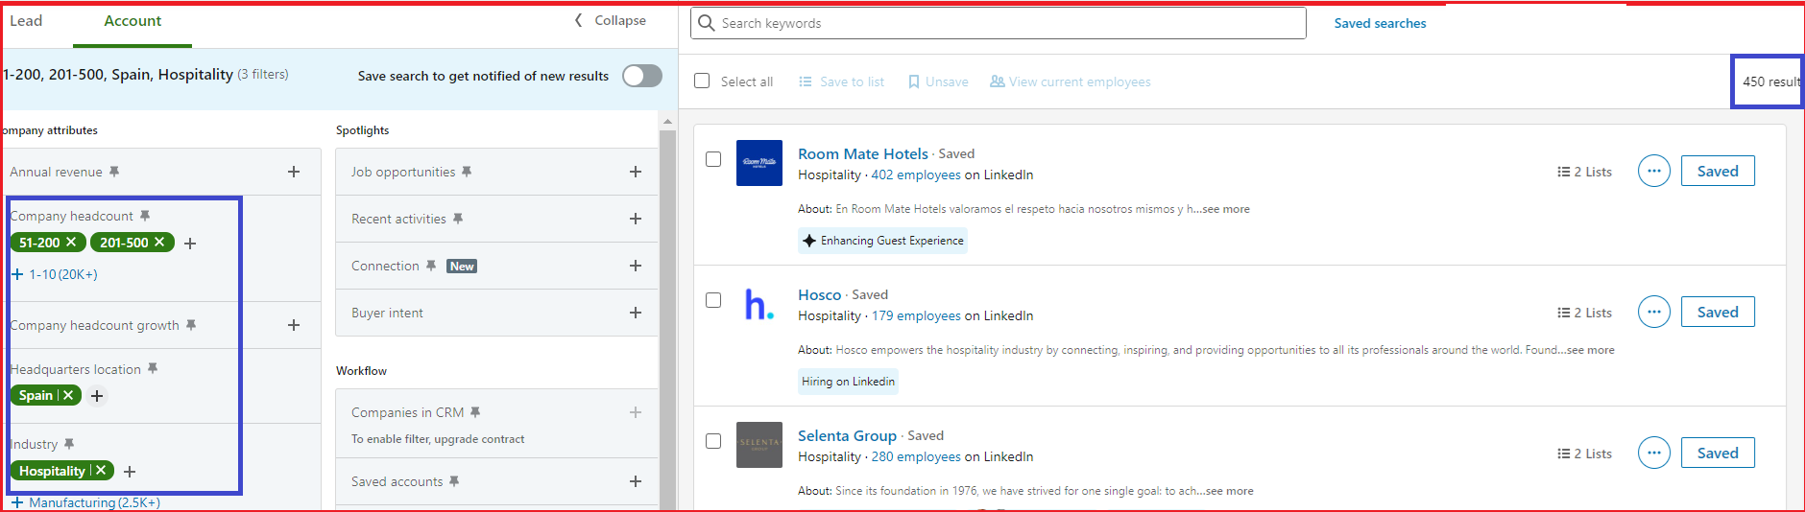Select the Selenta Group checkbox
This screenshot has height=512, width=1805.
click(713, 441)
